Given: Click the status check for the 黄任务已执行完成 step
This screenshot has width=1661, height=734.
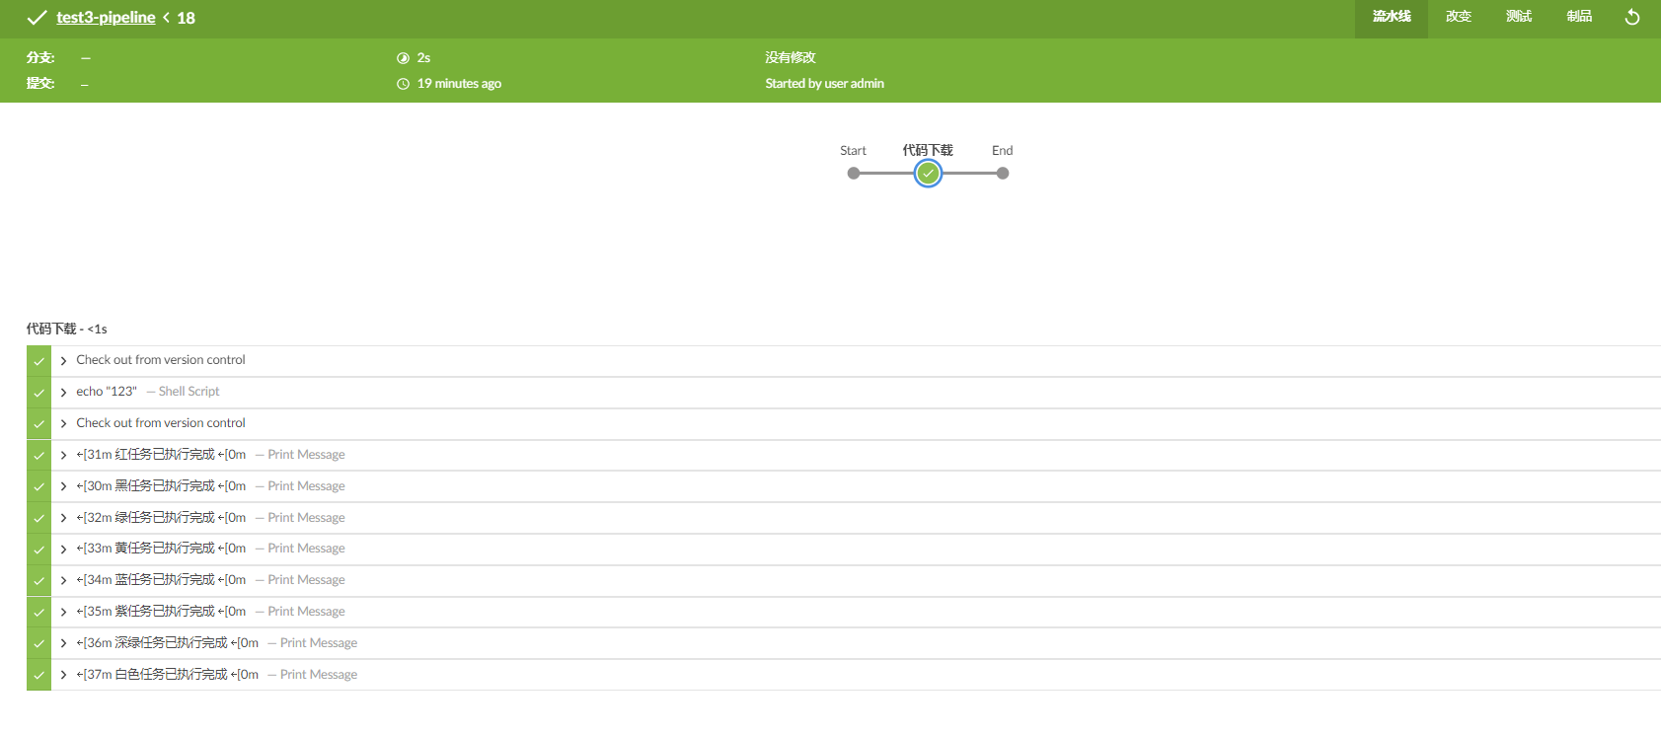Looking at the screenshot, I should pyautogui.click(x=38, y=550).
